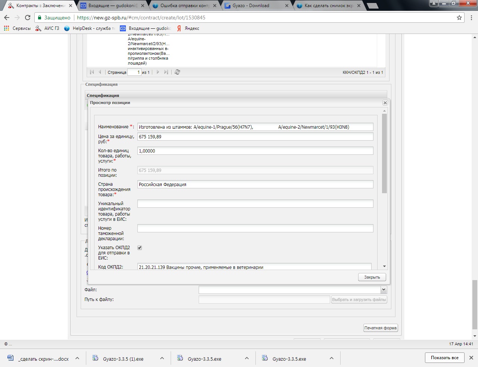Toggle Указать ОКПД2 для отправки в ЕИС checkbox
Viewport: 478px width, 367px height.
coord(140,248)
